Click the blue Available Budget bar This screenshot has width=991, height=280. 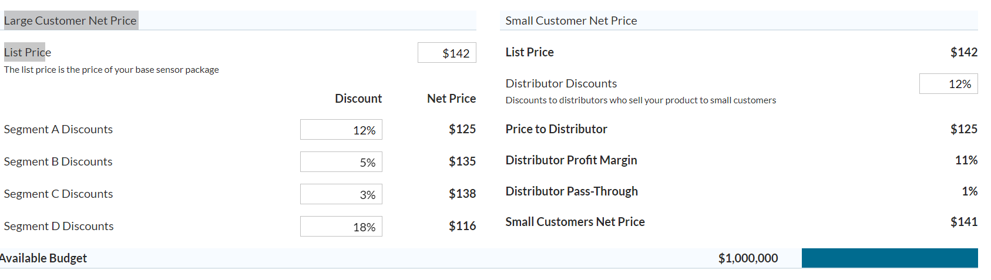(x=889, y=258)
